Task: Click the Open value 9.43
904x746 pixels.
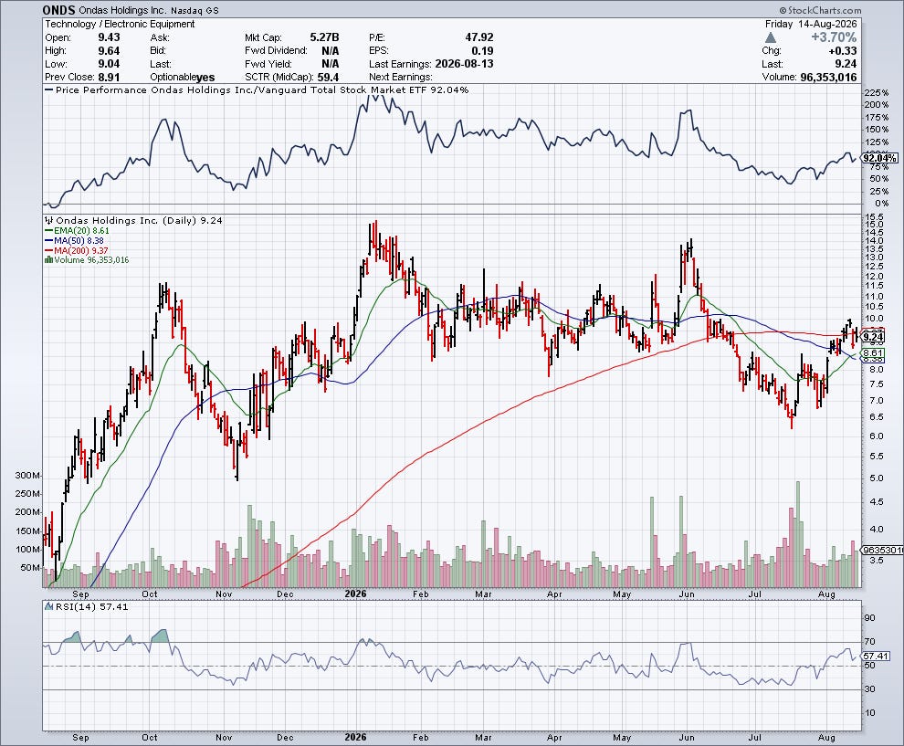Action: tap(109, 37)
